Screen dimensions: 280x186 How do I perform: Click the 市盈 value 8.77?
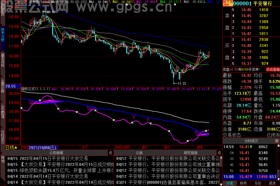point(247,123)
